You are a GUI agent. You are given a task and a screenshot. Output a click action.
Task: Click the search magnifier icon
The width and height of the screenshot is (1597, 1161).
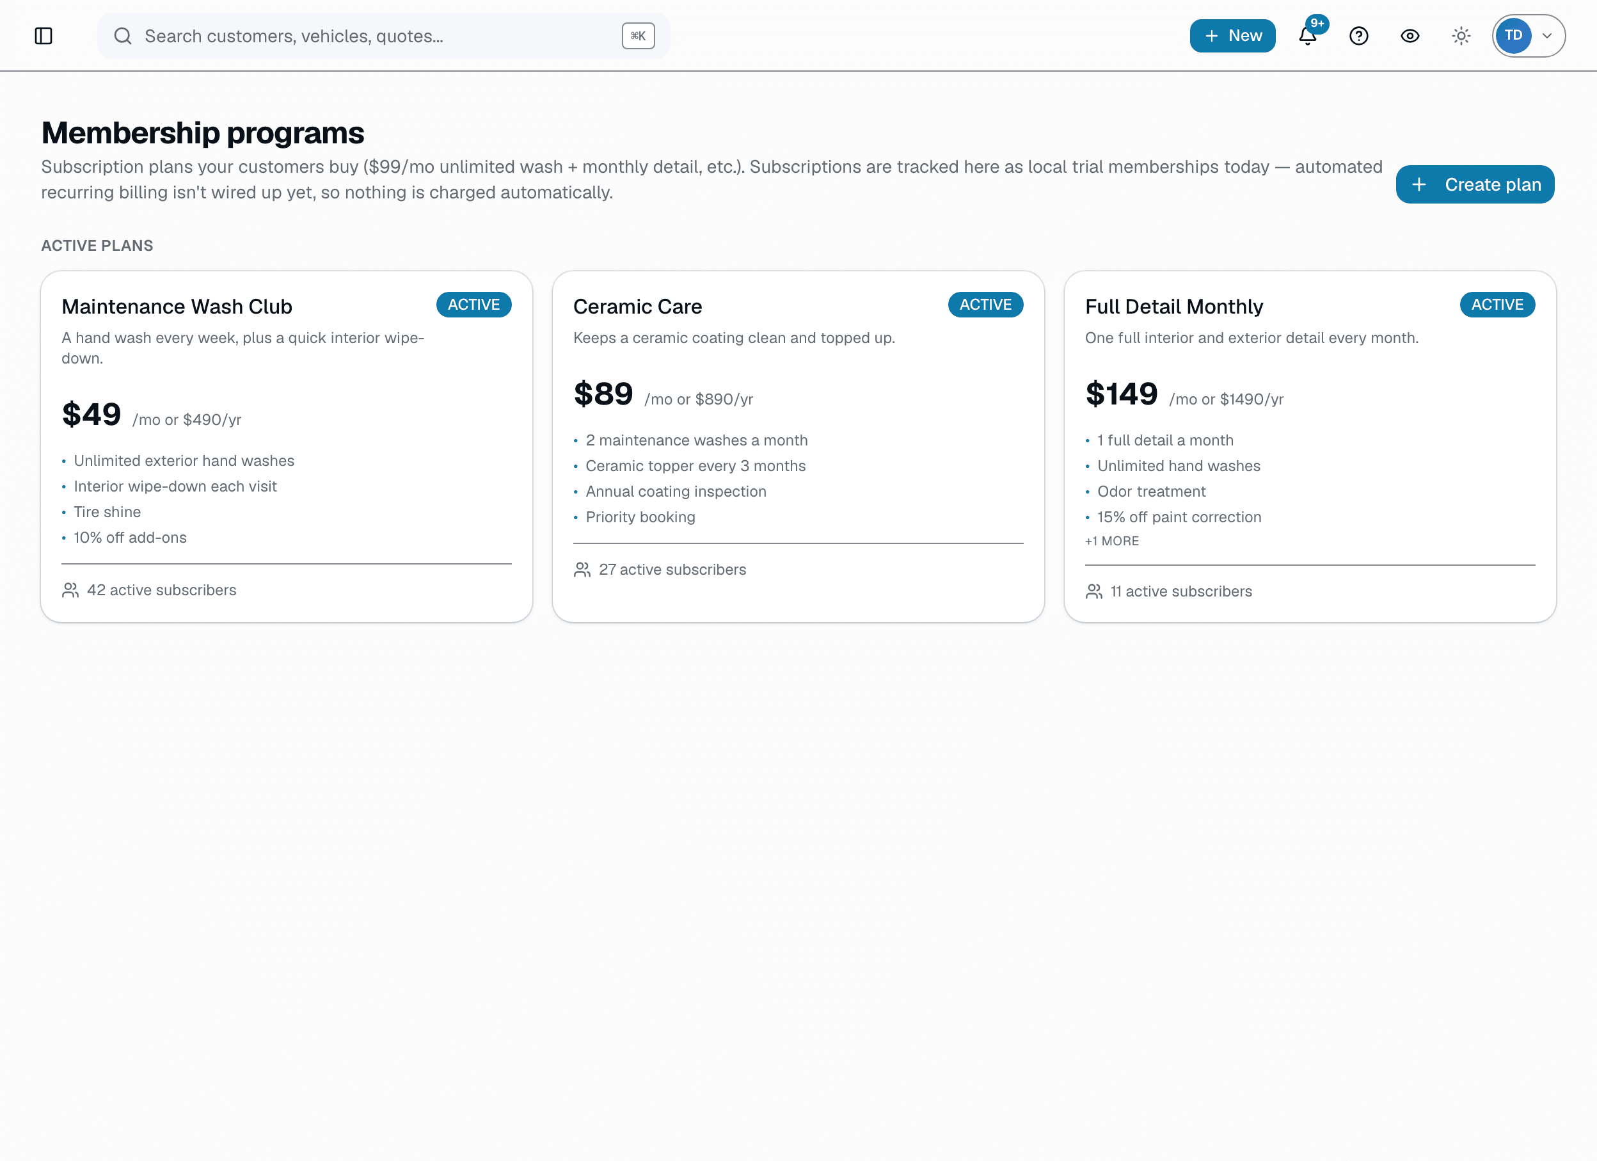[x=122, y=36]
